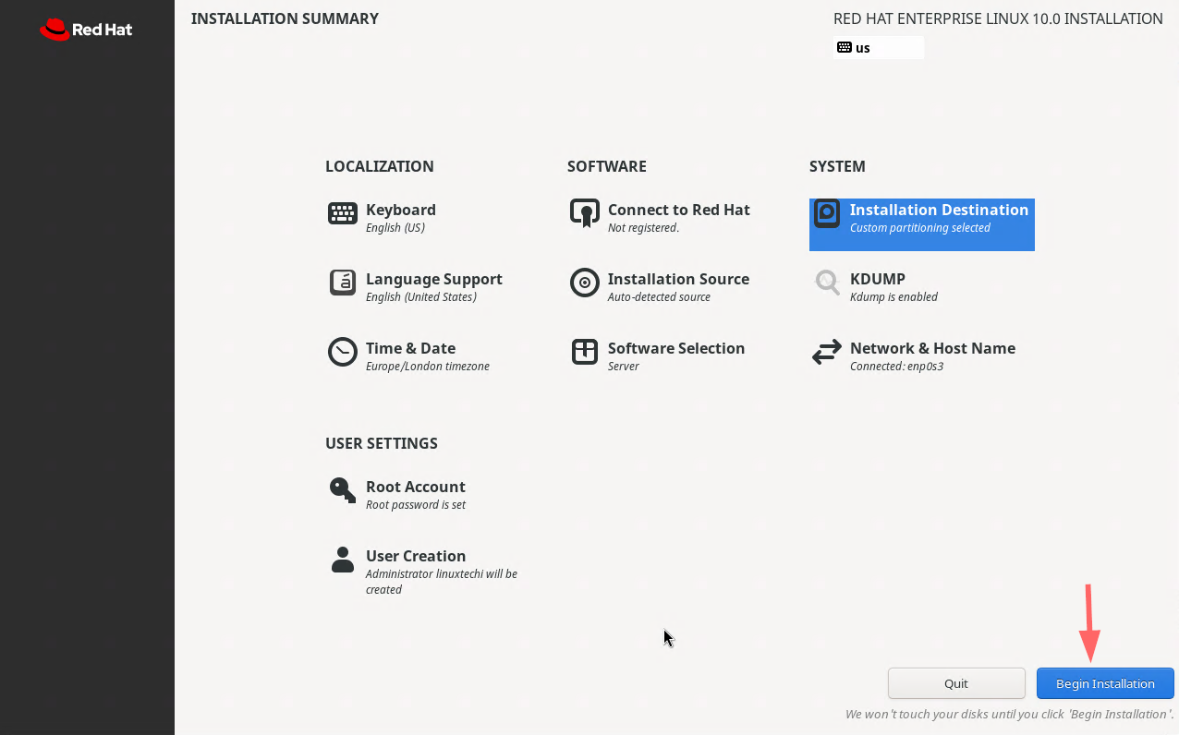Image resolution: width=1179 pixels, height=735 pixels.
Task: Open Connect to Red Hat label
Action: [x=679, y=210]
